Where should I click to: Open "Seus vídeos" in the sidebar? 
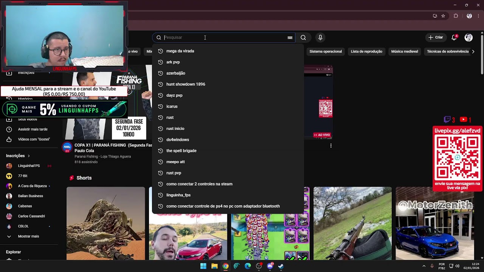28,119
